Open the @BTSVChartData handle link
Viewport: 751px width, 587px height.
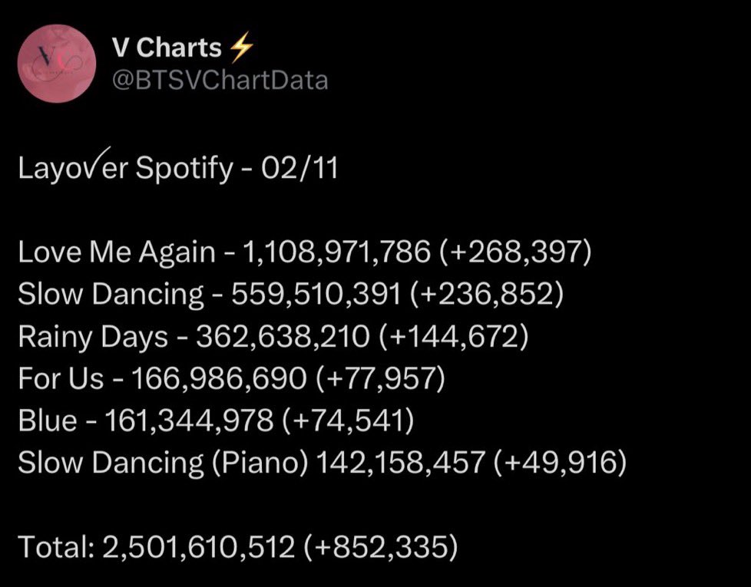[220, 80]
